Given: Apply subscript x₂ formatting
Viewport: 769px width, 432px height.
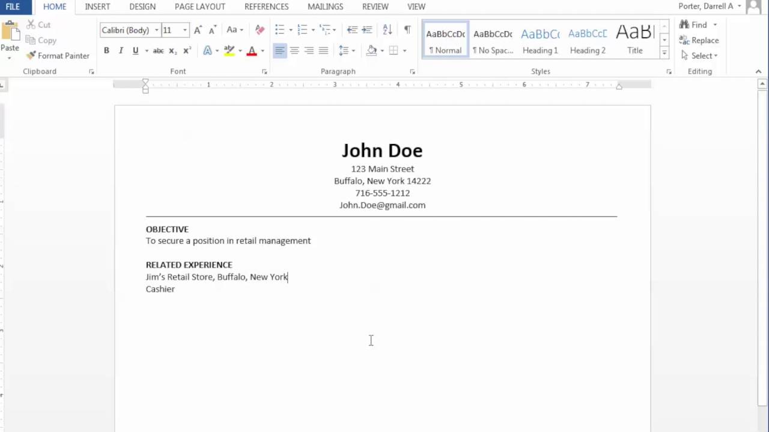Looking at the screenshot, I should pyautogui.click(x=172, y=51).
